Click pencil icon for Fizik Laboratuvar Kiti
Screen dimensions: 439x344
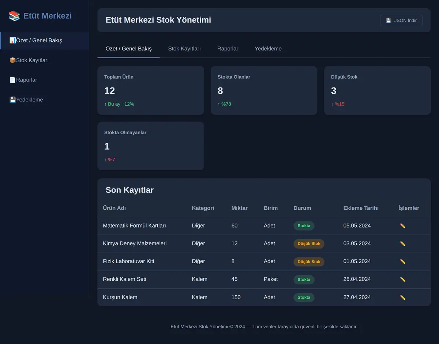tap(403, 262)
